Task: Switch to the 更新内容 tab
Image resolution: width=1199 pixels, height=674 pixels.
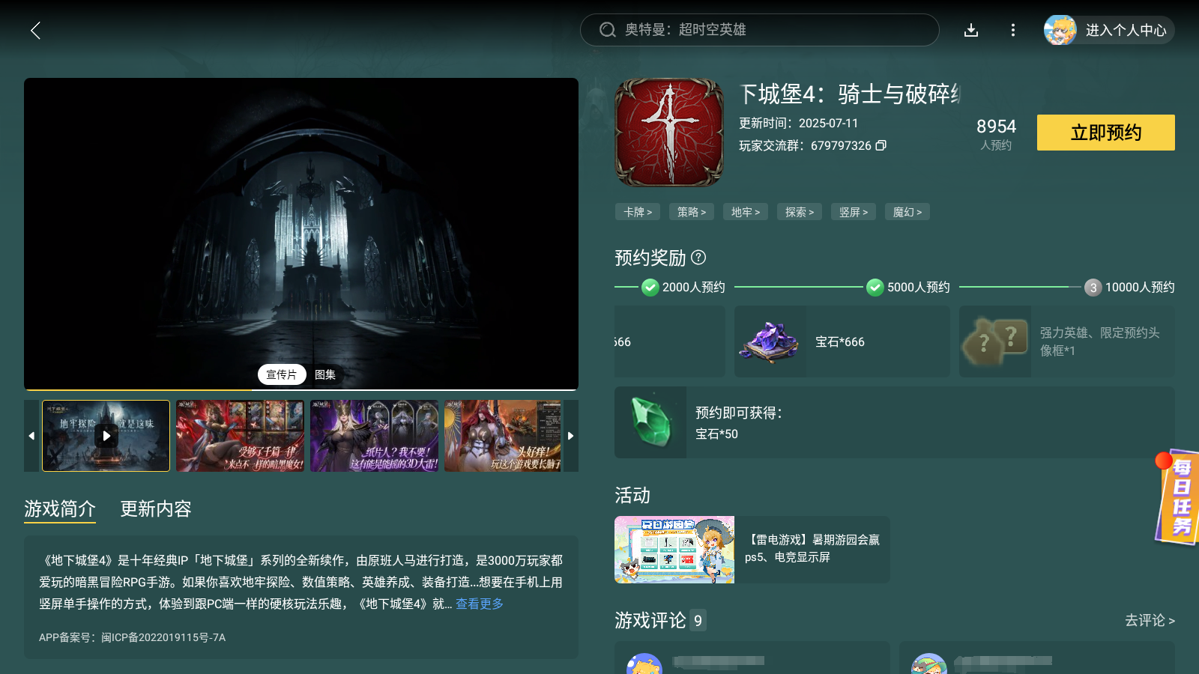Action: point(154,509)
